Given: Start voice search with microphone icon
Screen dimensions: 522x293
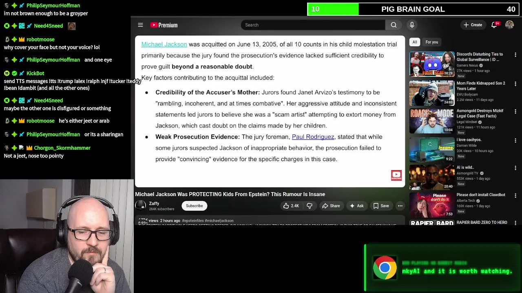Looking at the screenshot, I should (x=412, y=25).
